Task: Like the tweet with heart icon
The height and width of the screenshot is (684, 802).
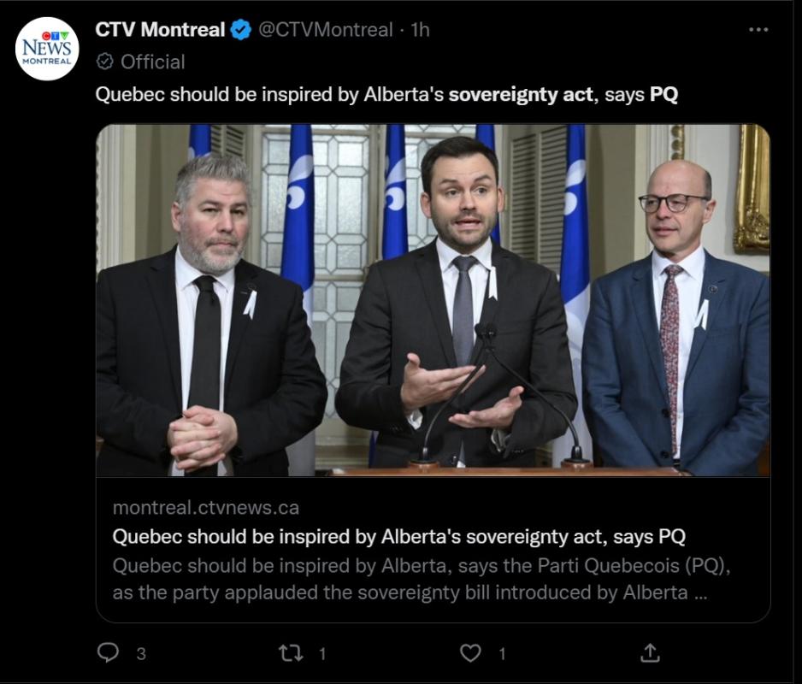Action: (x=470, y=653)
